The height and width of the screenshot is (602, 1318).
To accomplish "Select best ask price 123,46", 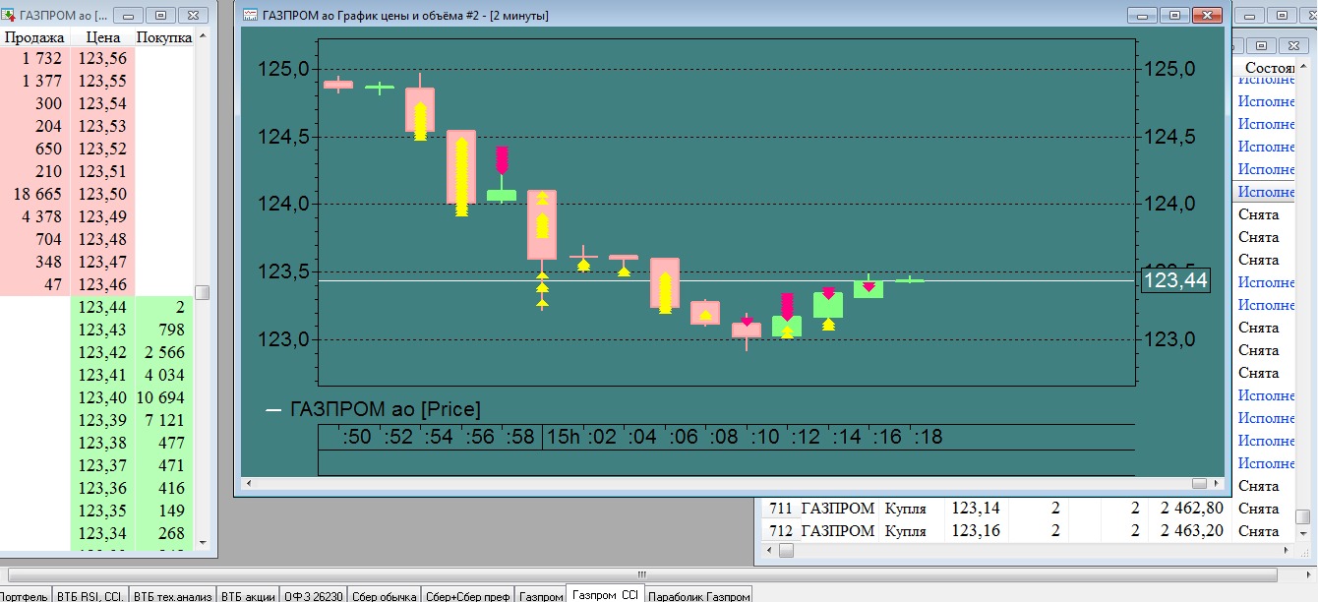I will (102, 285).
